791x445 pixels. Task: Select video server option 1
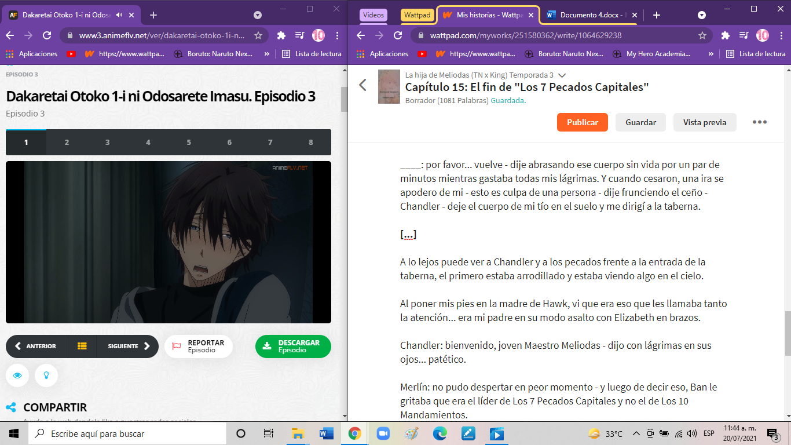[x=26, y=142]
